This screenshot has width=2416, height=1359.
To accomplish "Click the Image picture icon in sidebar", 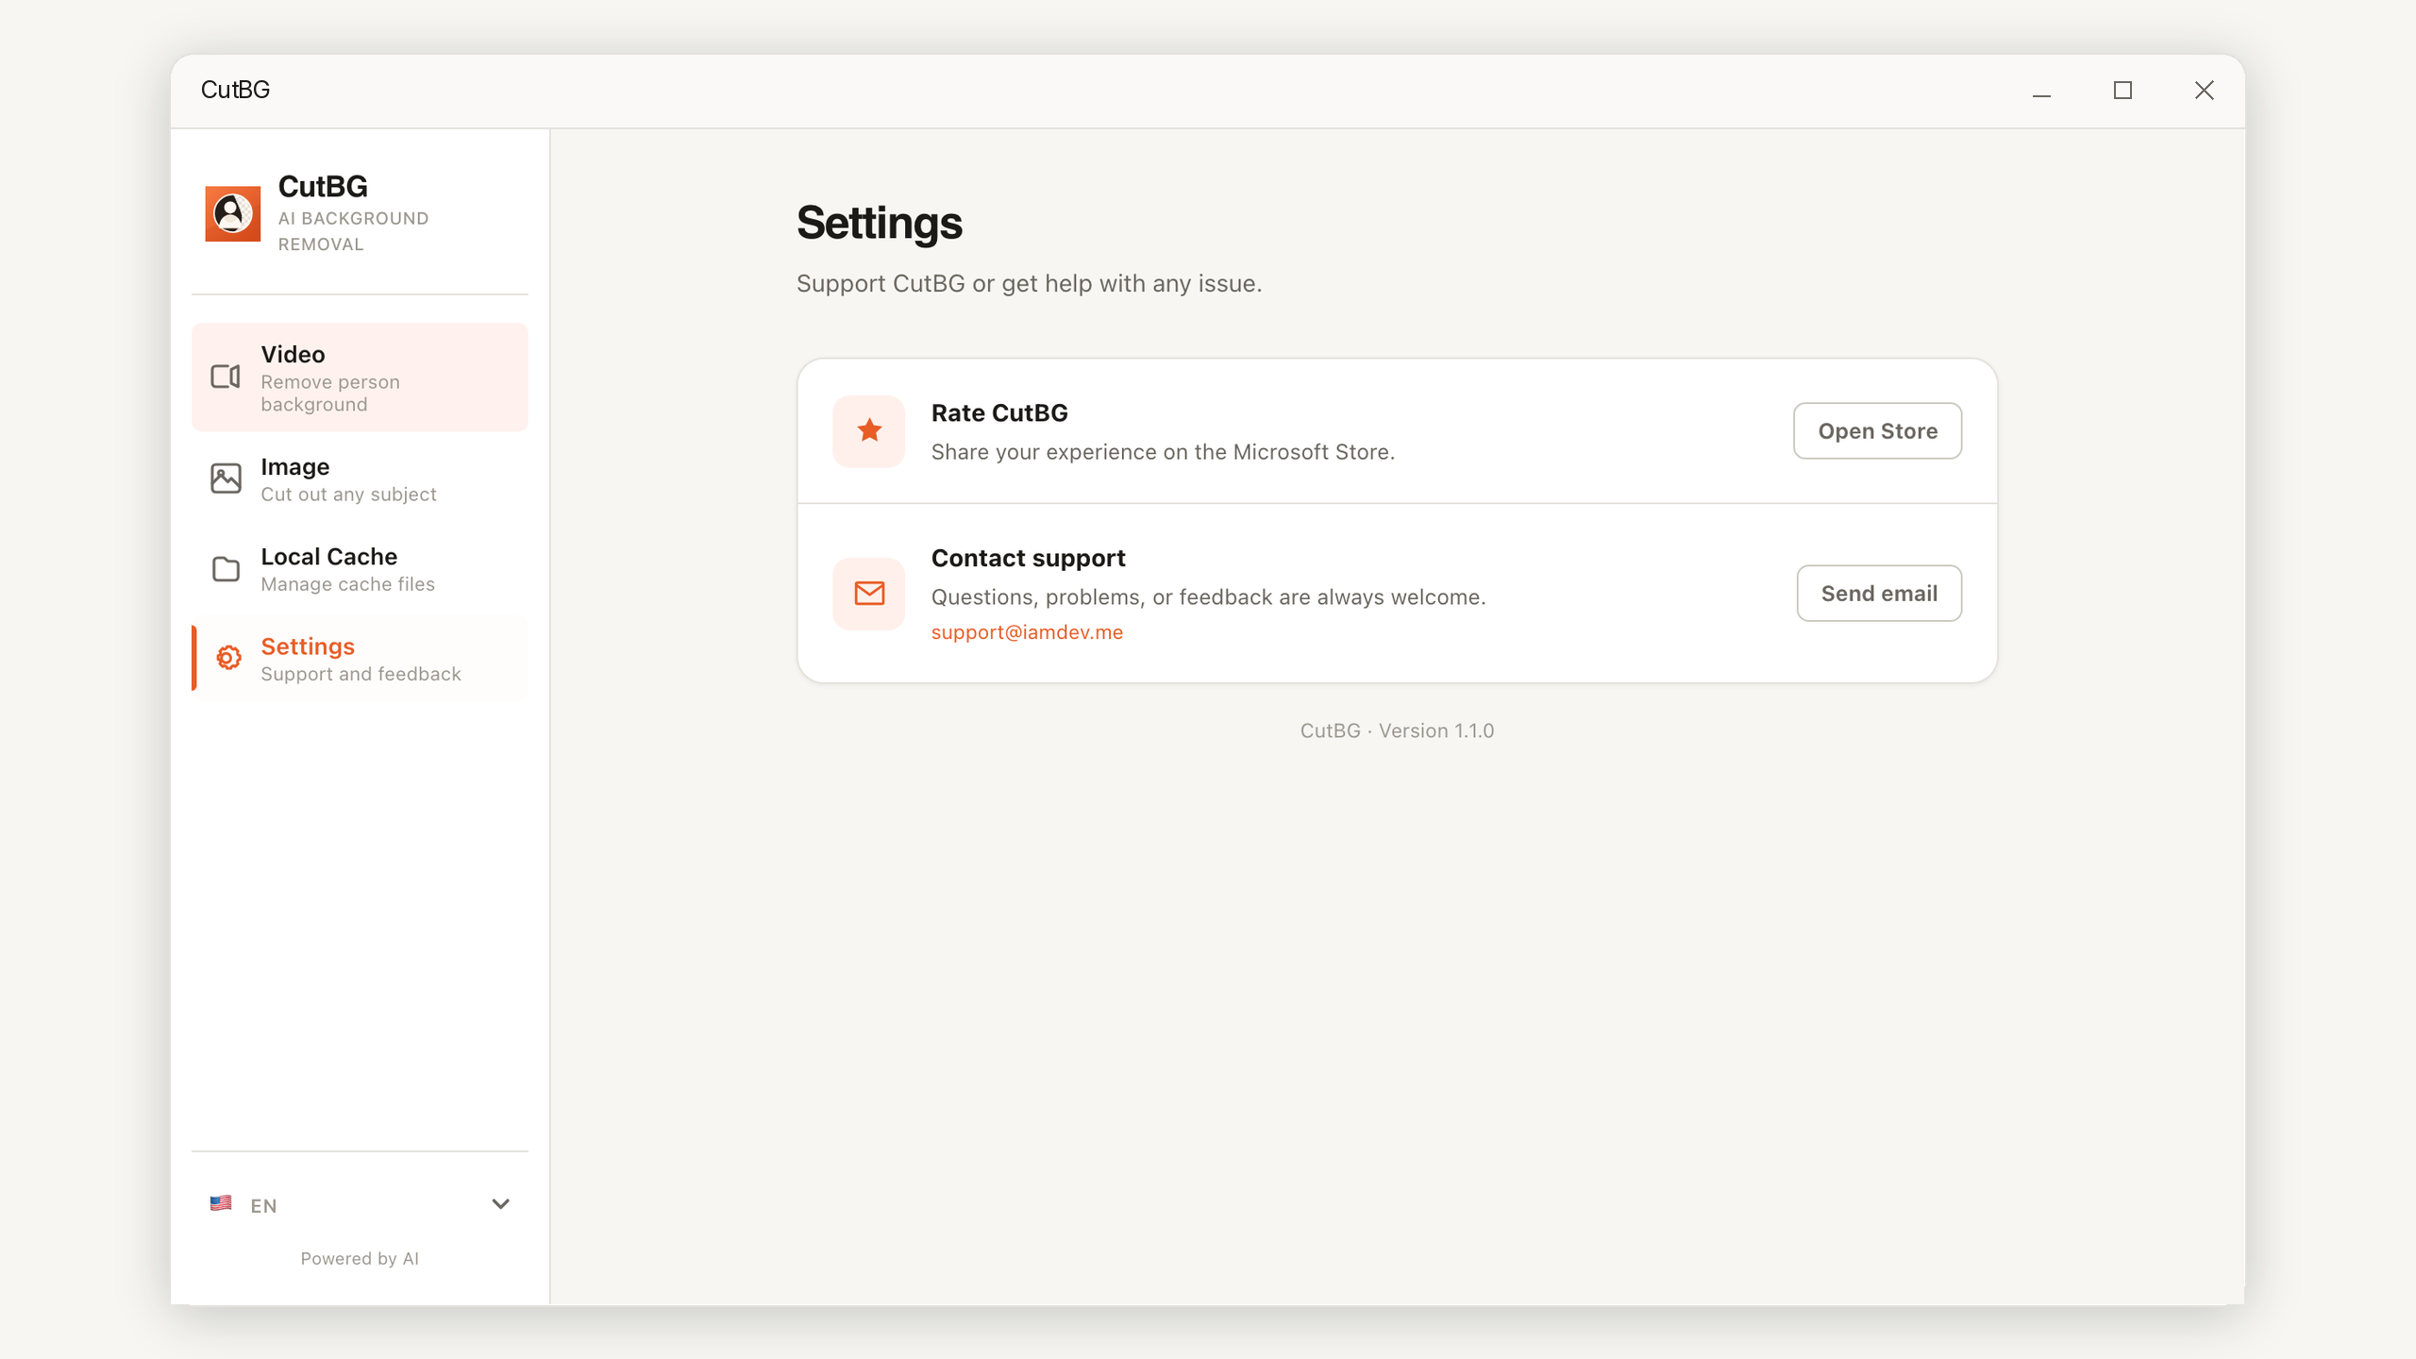I will [x=226, y=478].
